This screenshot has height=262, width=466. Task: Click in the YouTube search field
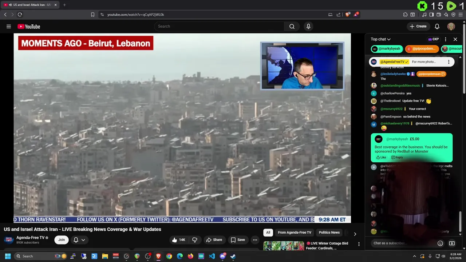pos(219,26)
